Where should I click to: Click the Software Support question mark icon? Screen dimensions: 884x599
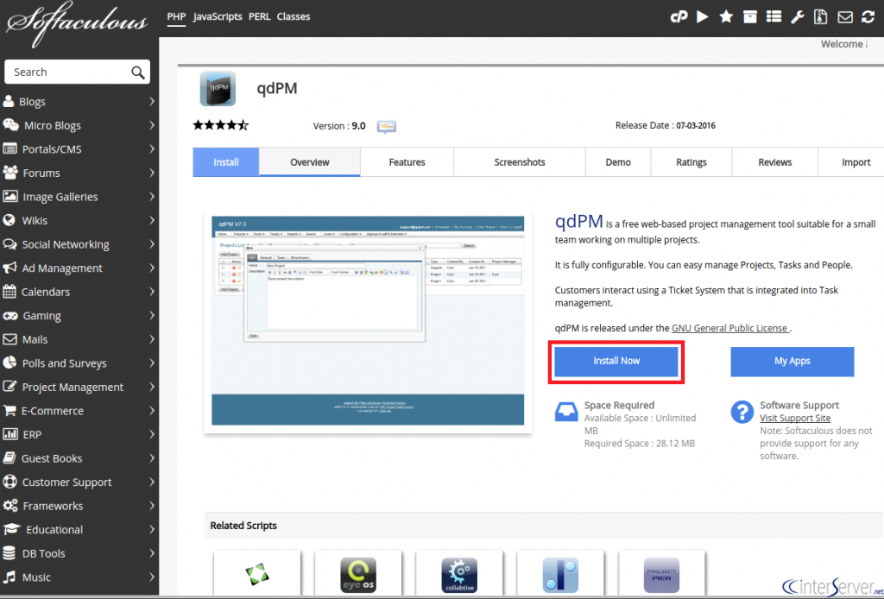coord(742,412)
